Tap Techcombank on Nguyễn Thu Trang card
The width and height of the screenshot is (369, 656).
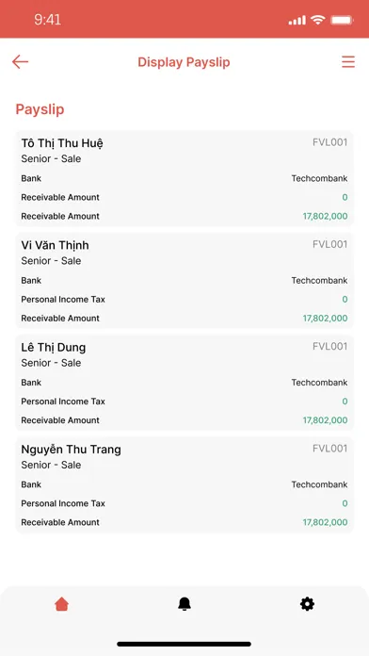(x=319, y=484)
